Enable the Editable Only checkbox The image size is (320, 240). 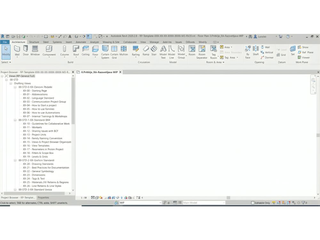(253, 203)
